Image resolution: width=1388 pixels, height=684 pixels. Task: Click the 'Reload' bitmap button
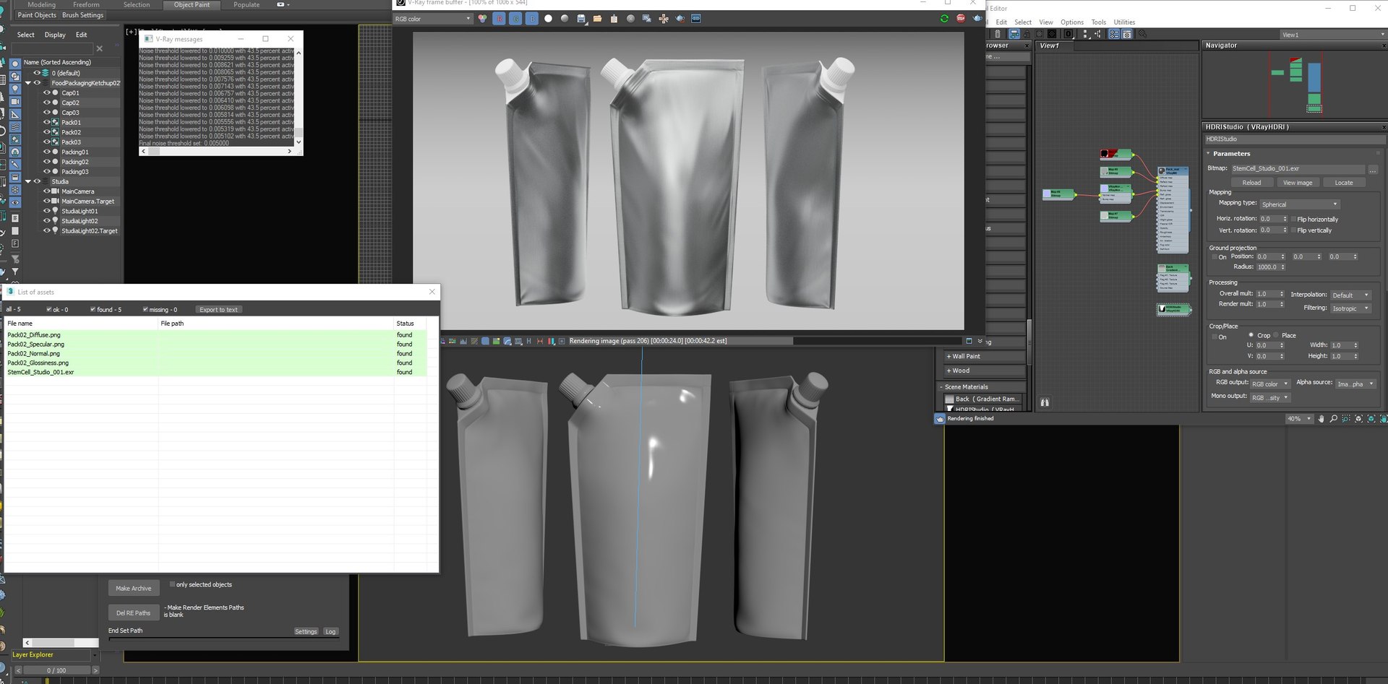tap(1251, 183)
